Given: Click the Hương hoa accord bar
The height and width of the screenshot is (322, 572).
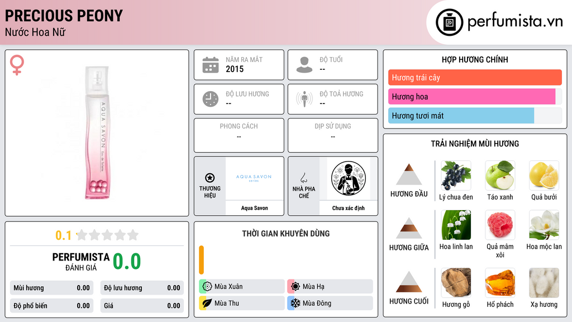Looking at the screenshot, I should click(475, 96).
